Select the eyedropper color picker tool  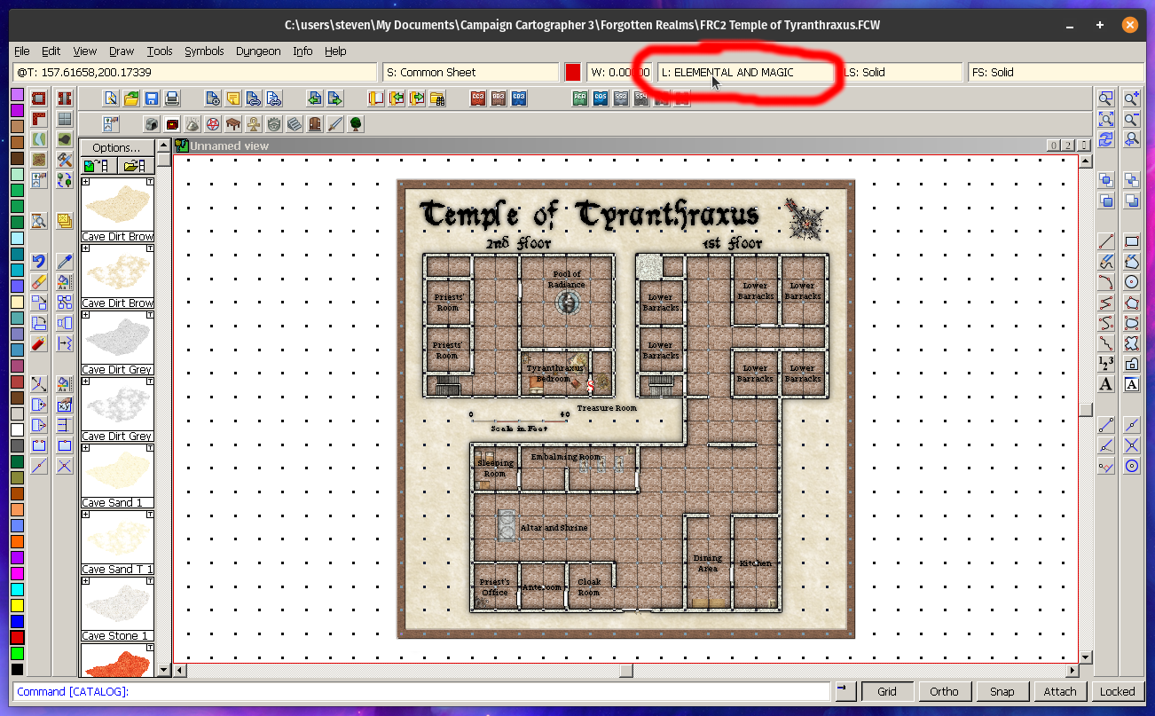64,262
